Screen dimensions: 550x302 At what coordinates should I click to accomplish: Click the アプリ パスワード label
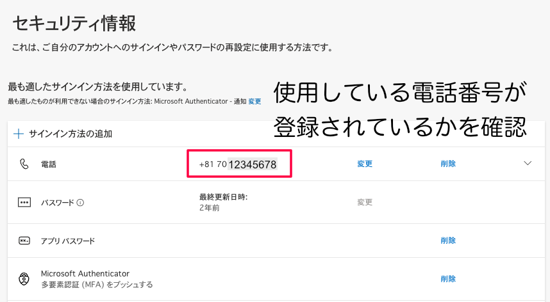[68, 241]
